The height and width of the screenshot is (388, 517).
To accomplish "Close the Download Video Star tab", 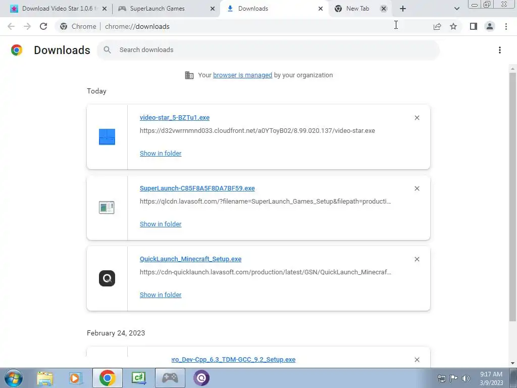I will 105,9.
